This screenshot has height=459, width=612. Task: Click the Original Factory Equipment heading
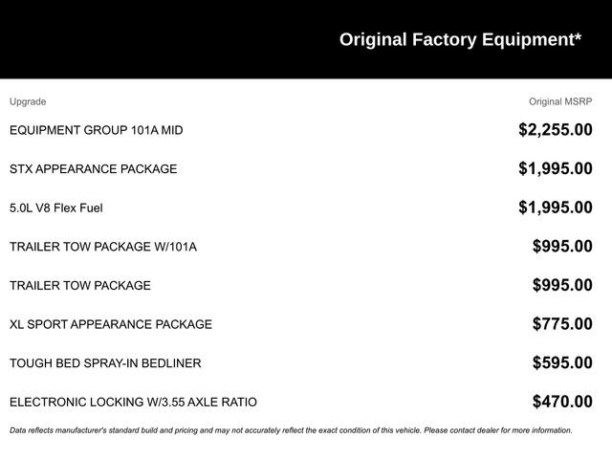[460, 40]
